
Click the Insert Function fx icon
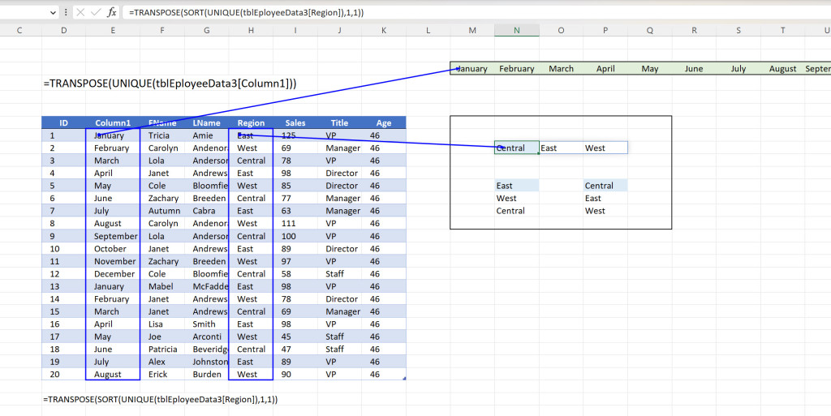tap(111, 12)
